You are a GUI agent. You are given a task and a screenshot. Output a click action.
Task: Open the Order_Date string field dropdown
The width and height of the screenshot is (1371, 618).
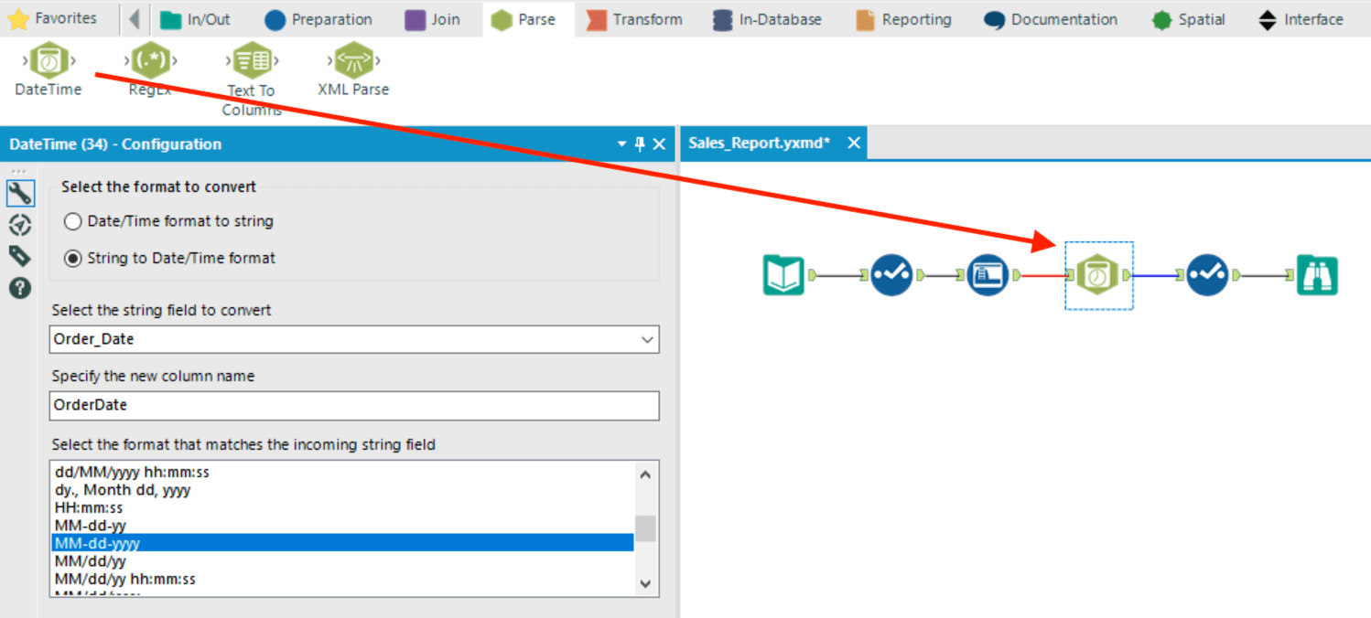pos(647,339)
